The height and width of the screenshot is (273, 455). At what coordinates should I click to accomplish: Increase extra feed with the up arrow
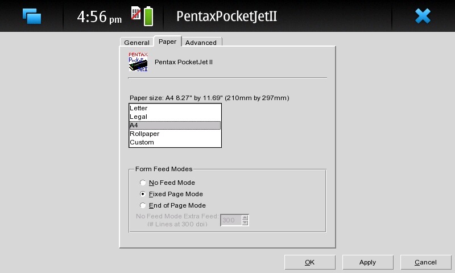(245, 218)
